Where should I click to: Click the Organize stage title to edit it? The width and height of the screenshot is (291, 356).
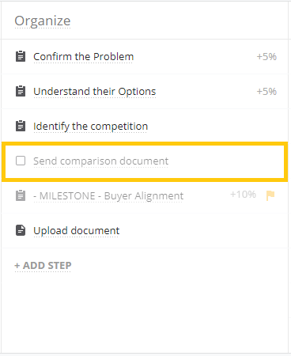point(43,21)
